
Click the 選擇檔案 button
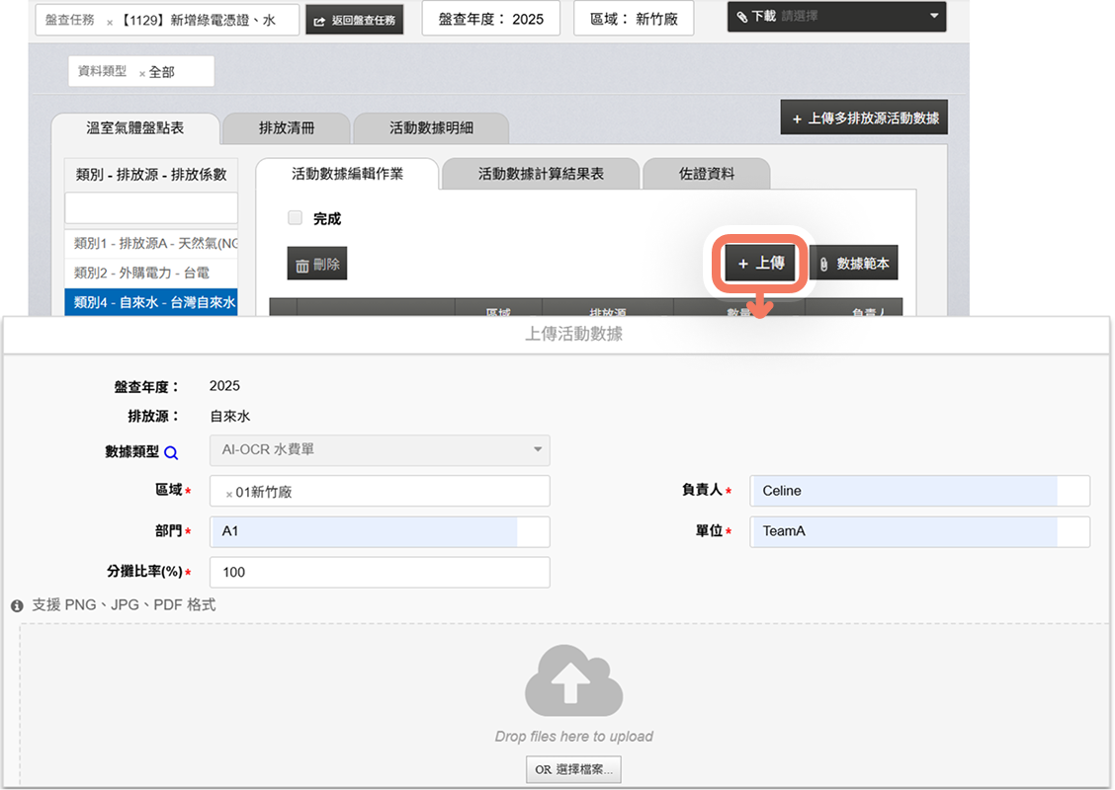573,769
